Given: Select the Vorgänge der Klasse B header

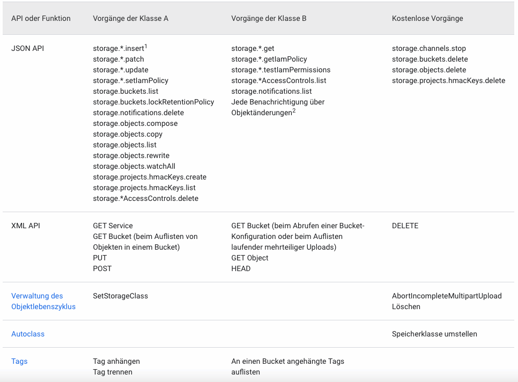Looking at the screenshot, I should pos(269,18).
